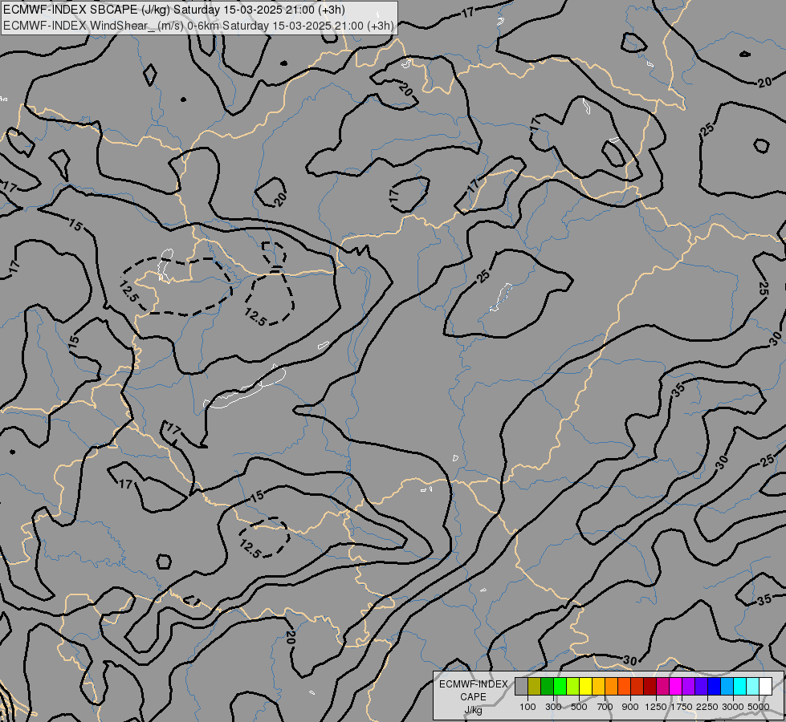
Task: Pick the yellow-green lime legend swatch
Action: [573, 686]
